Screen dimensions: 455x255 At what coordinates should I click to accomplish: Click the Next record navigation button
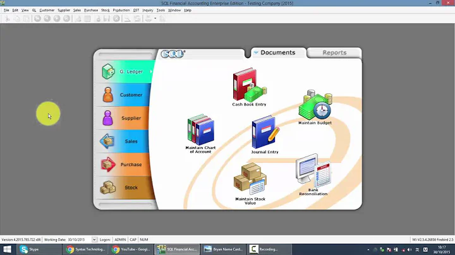(57, 18)
